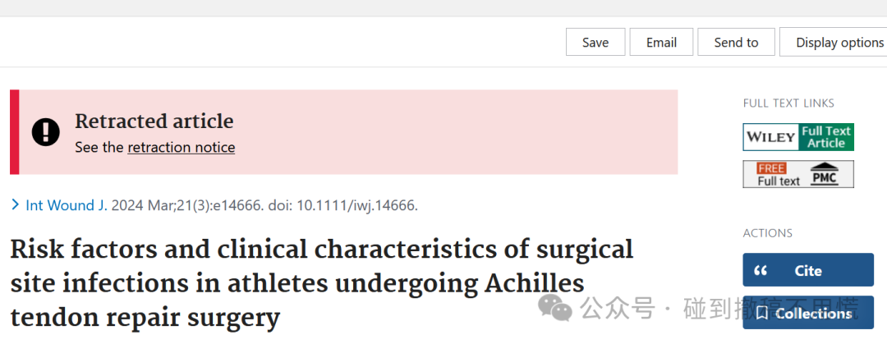887x344 pixels.
Task: Click the PMC building logo icon
Action: pyautogui.click(x=825, y=174)
